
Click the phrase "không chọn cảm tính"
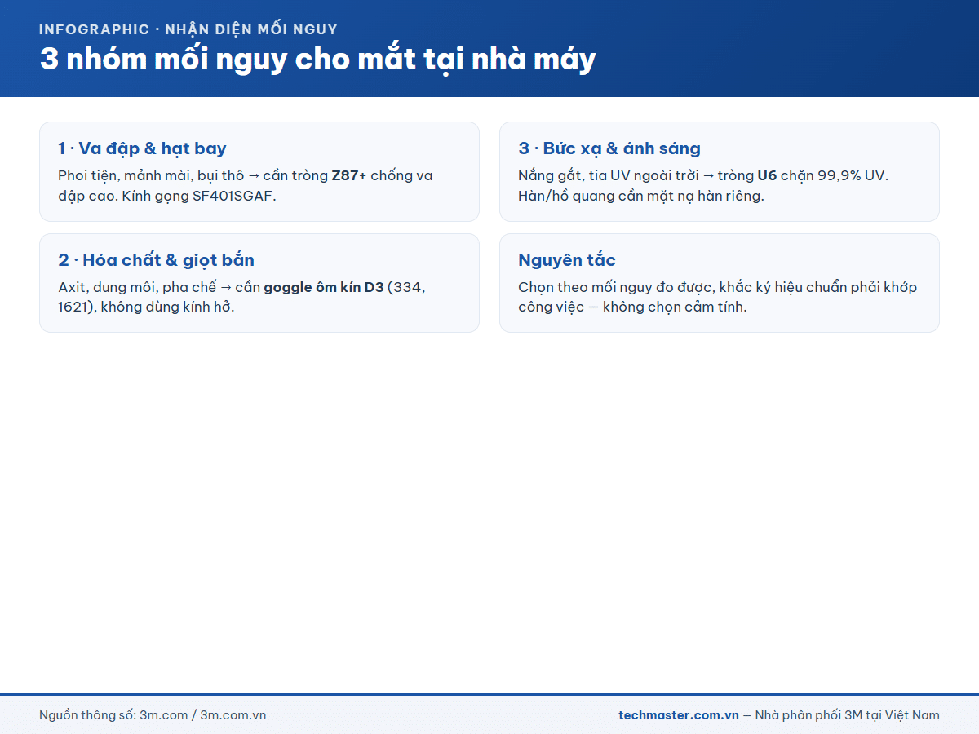(675, 308)
